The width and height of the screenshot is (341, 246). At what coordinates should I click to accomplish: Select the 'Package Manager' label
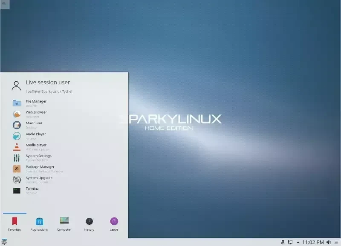coord(40,167)
